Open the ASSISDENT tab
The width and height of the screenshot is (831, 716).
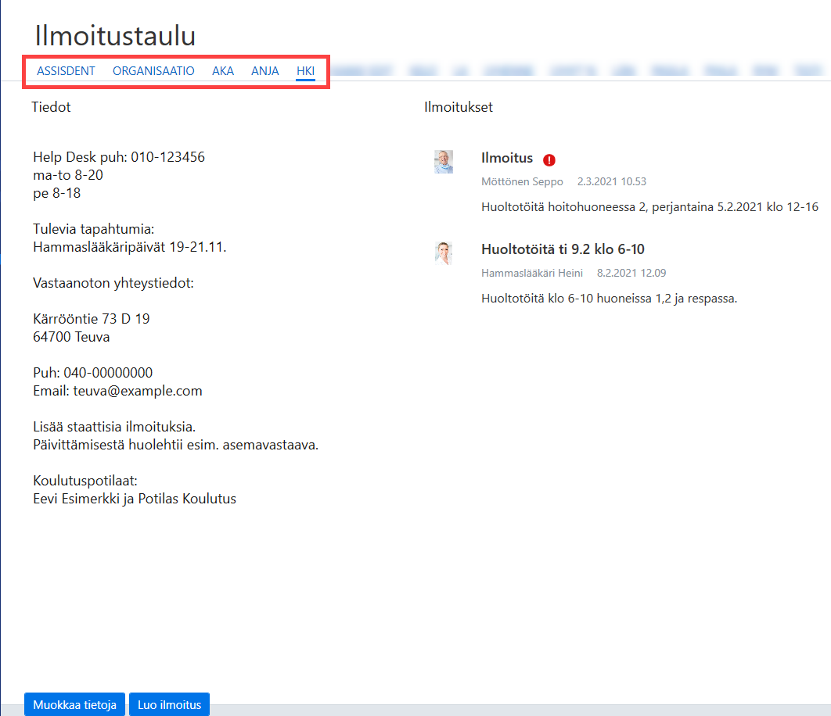point(66,71)
